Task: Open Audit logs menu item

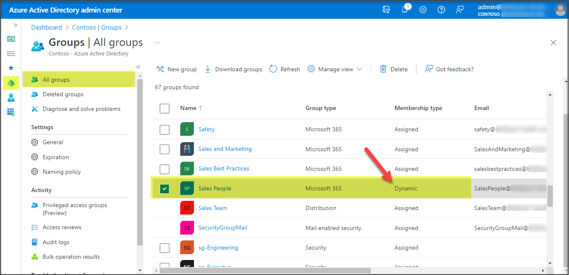Action: click(56, 242)
